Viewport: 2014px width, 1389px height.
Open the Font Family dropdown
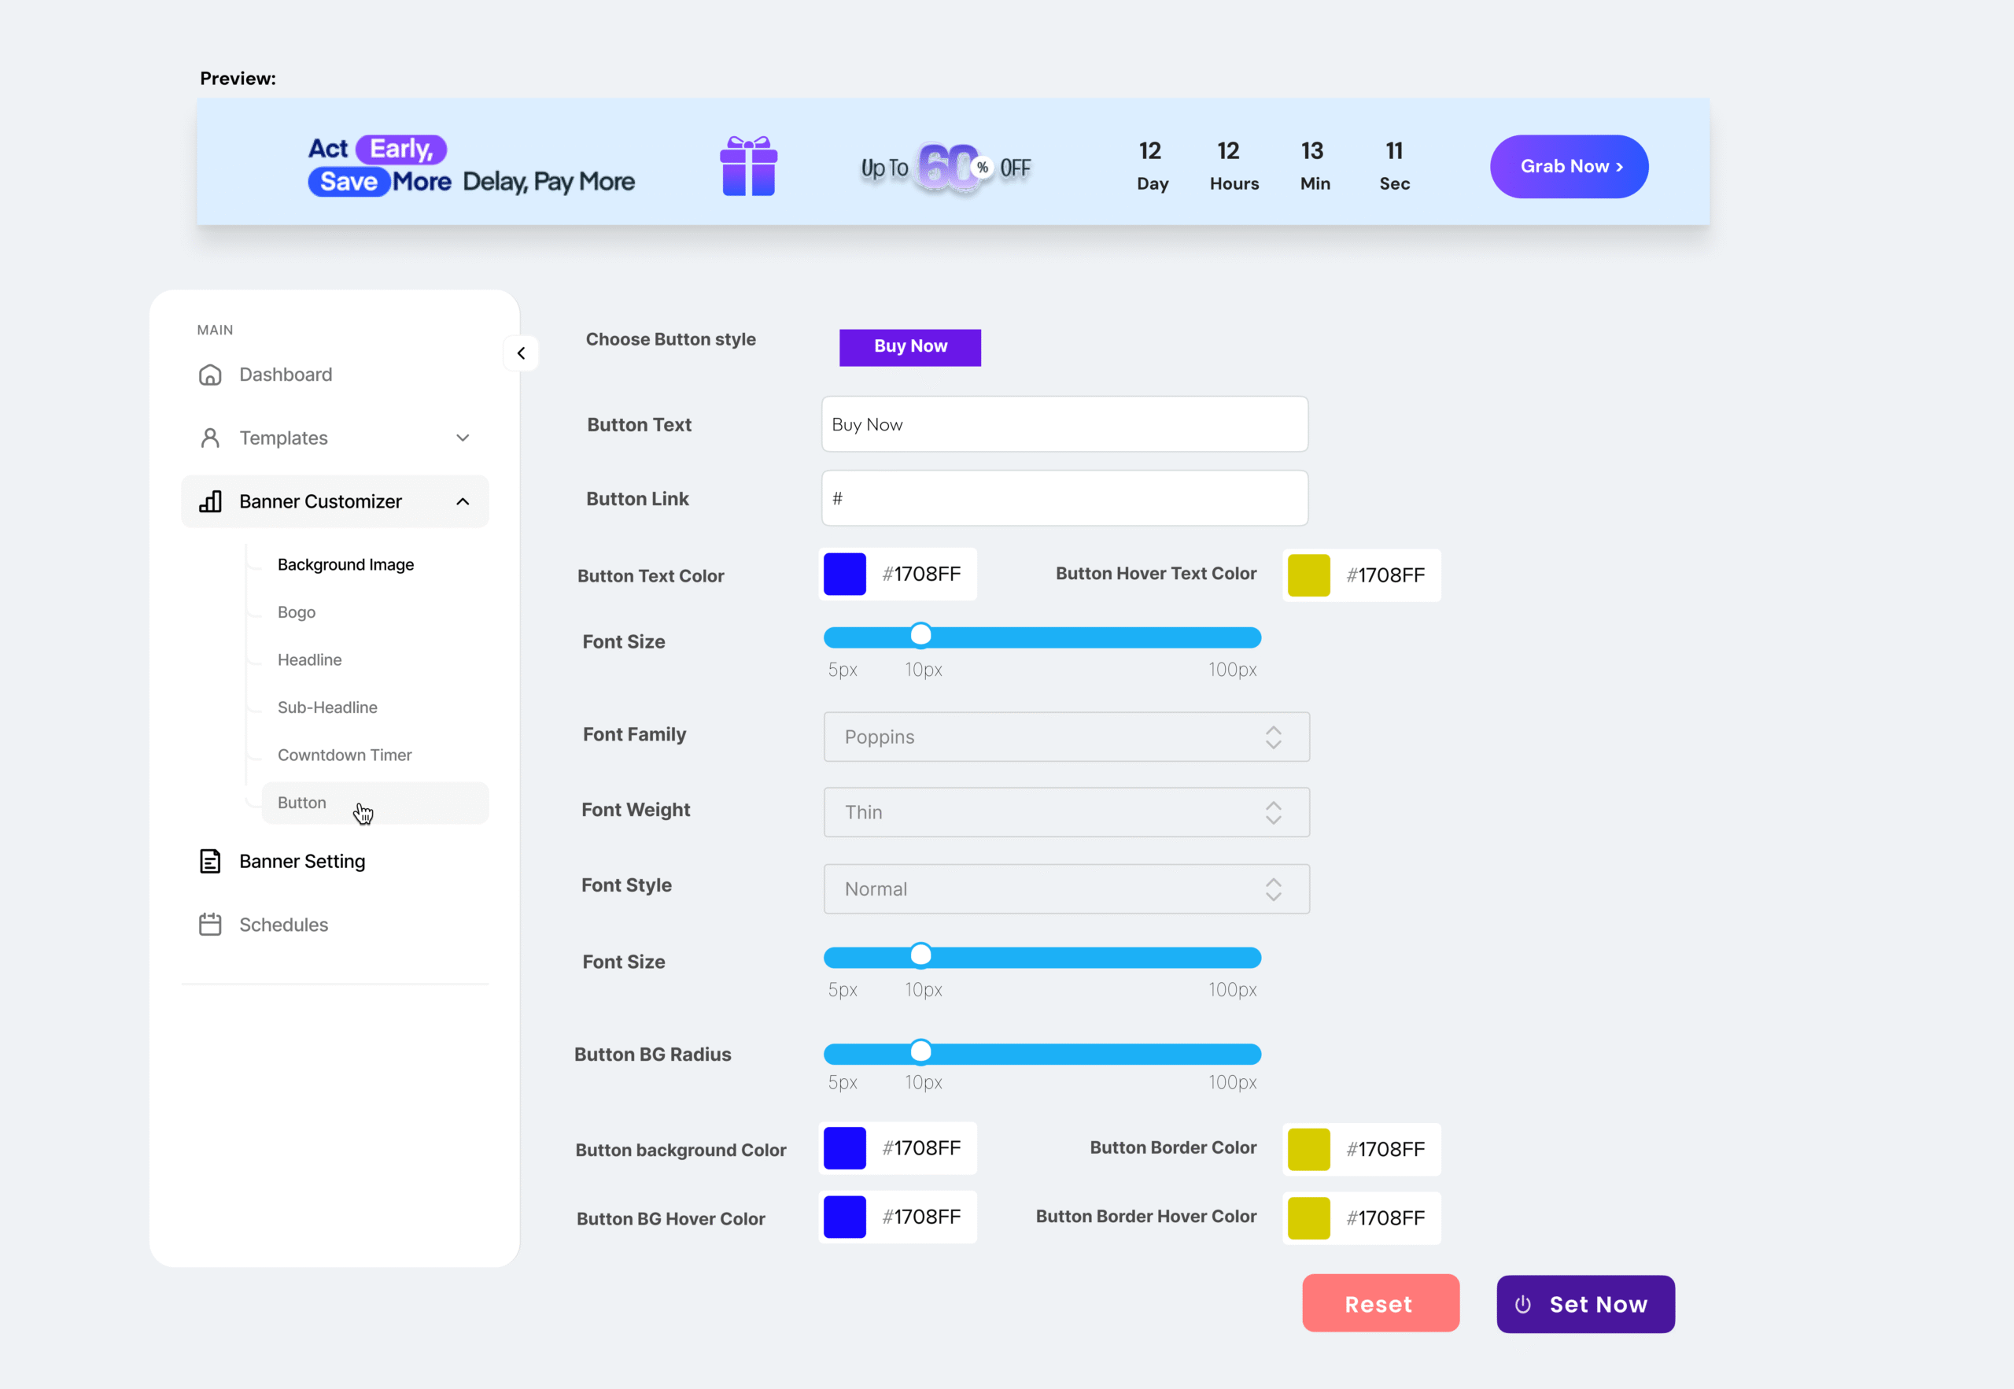(1066, 737)
